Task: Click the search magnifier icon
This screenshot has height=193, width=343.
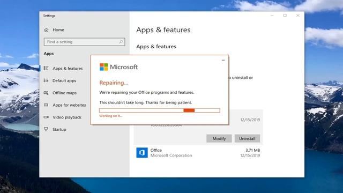Action: point(121,42)
